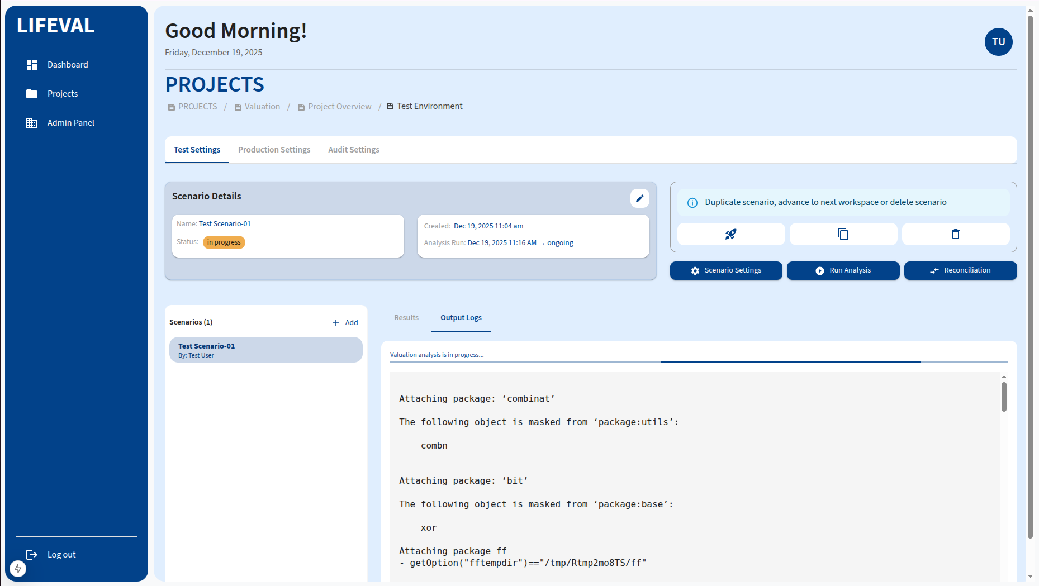Select Test Scenario-01 in the scenarios list
The height and width of the screenshot is (586, 1039).
click(x=265, y=350)
